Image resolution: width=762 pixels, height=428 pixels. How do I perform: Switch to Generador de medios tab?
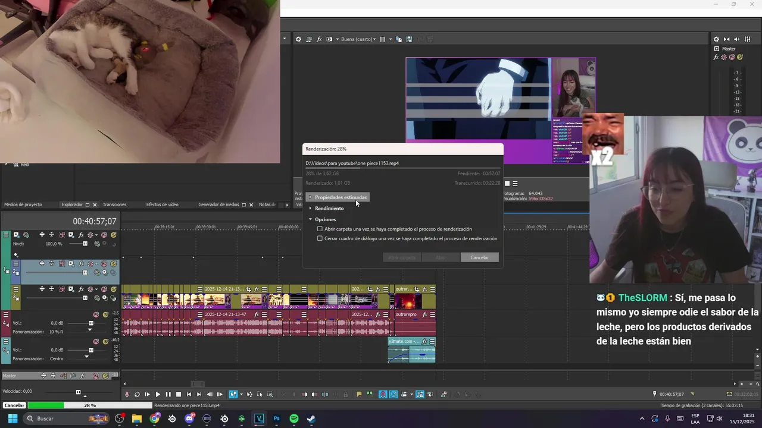click(218, 204)
